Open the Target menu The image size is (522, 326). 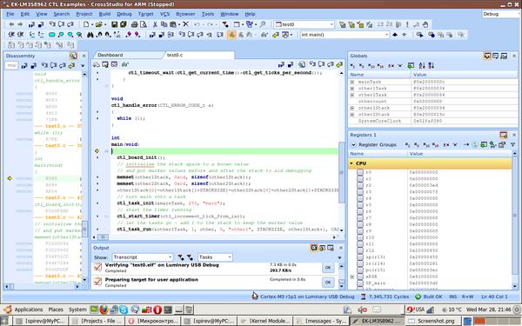point(146,14)
